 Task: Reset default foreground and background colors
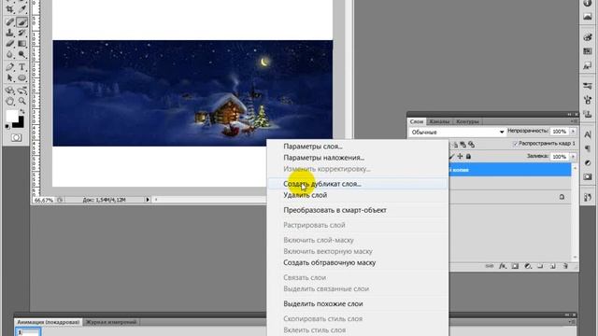pyautogui.click(x=7, y=126)
